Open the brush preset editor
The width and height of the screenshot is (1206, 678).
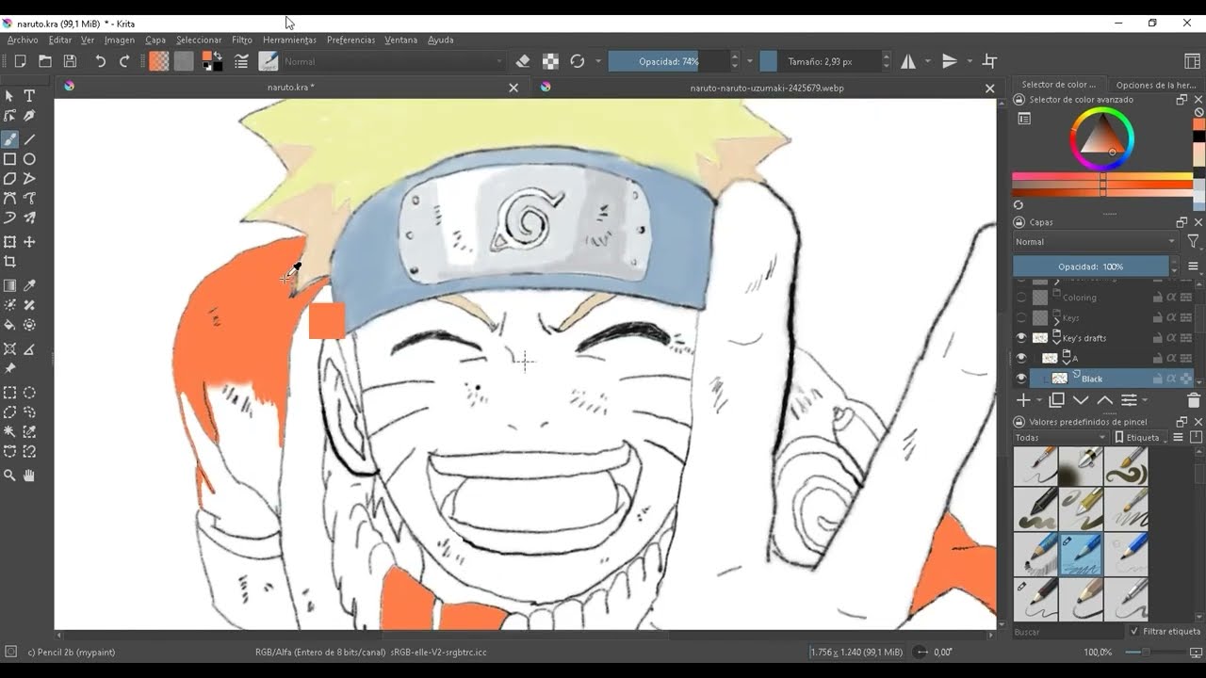(242, 61)
